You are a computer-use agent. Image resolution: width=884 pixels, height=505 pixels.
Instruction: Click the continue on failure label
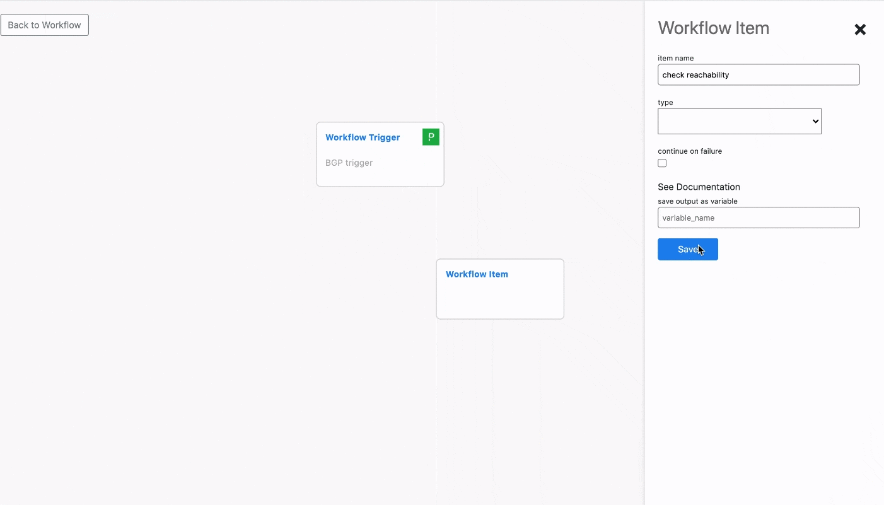click(x=690, y=151)
